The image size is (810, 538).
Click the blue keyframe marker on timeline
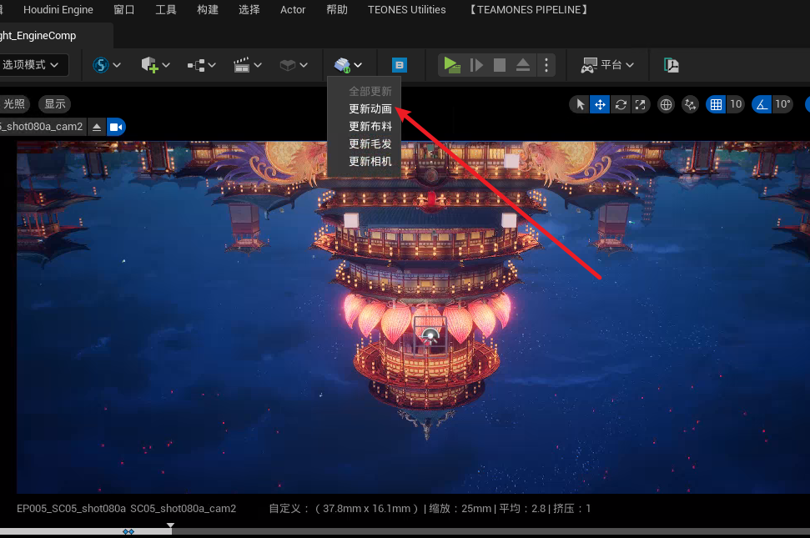click(x=128, y=532)
